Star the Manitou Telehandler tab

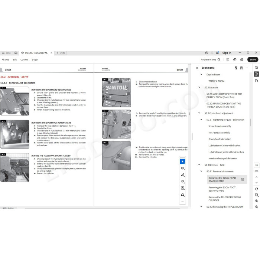tap(23, 53)
